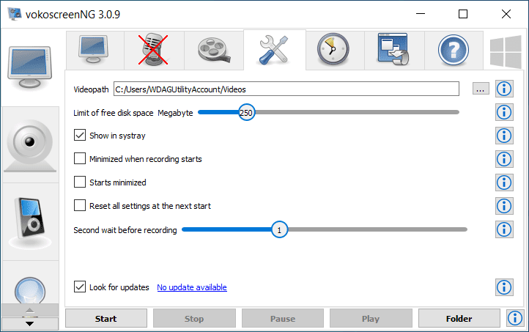Open the help question mark tab

pos(454,50)
